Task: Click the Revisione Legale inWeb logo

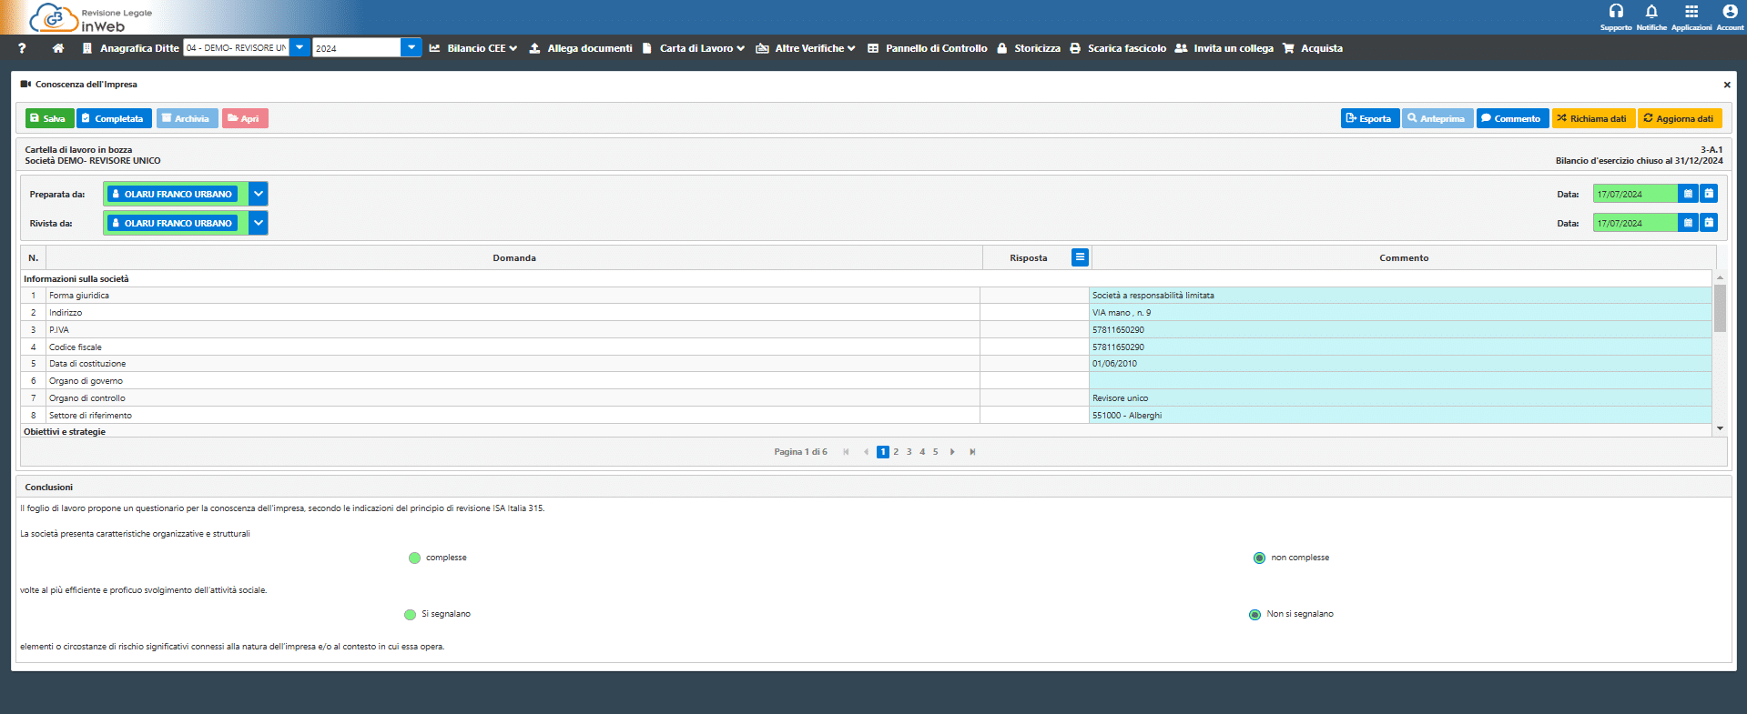Action: pos(91,17)
